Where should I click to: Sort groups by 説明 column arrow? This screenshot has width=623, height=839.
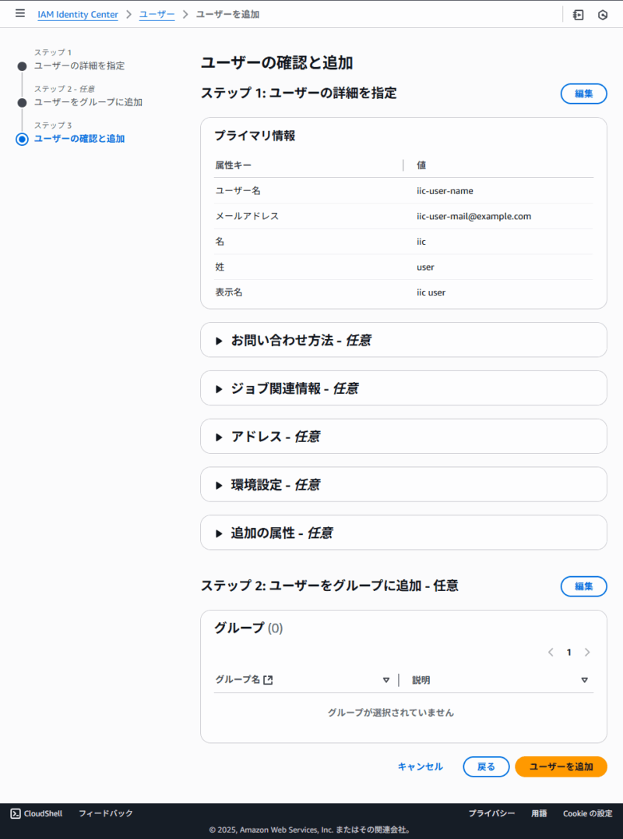click(x=584, y=680)
